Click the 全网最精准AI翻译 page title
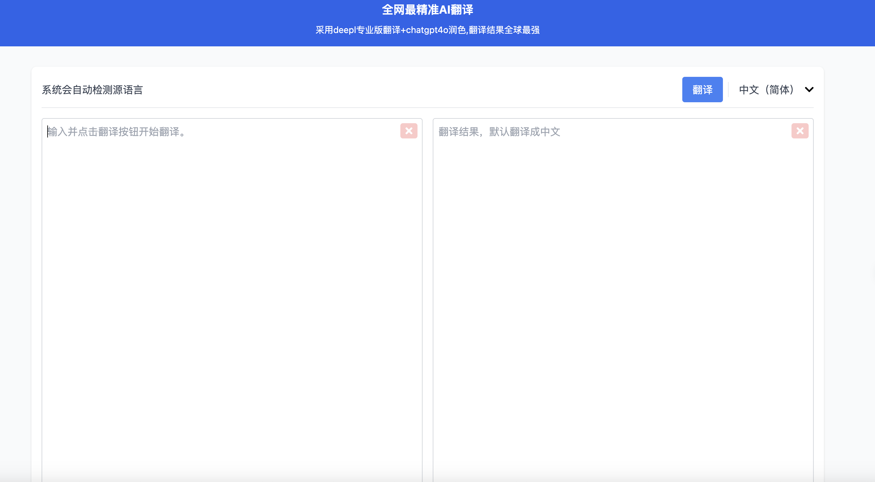The width and height of the screenshot is (875, 482). pyautogui.click(x=427, y=10)
